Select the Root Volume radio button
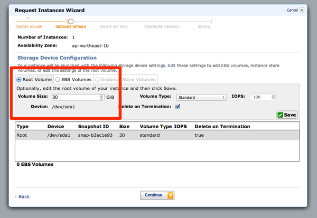 (19, 80)
